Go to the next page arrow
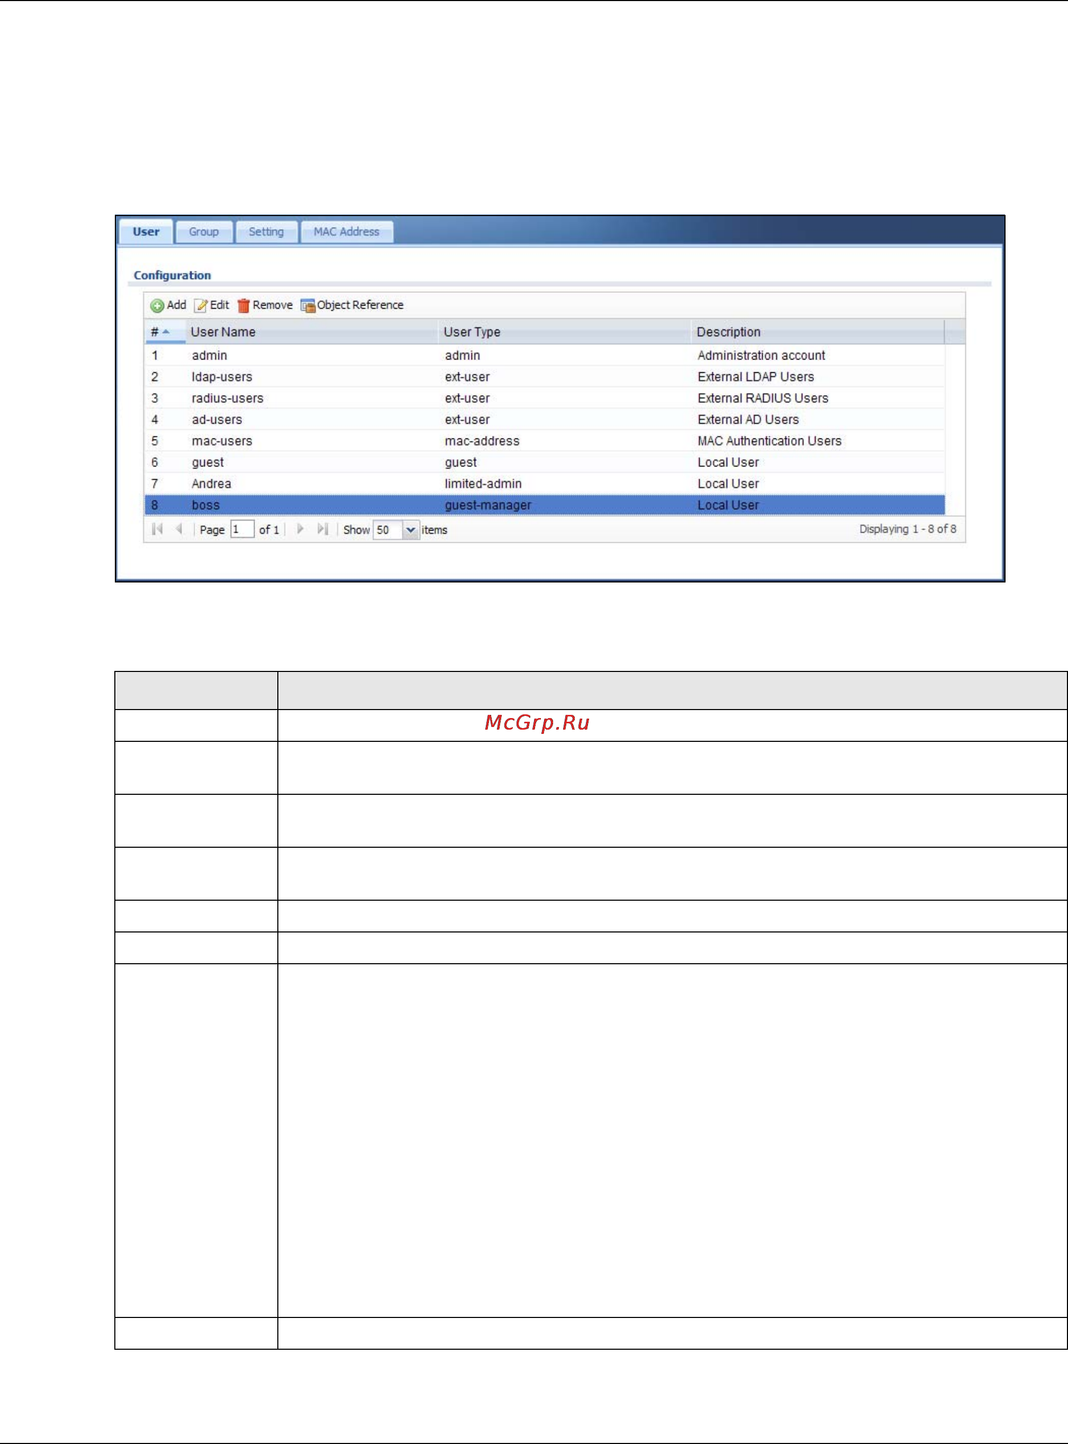 coord(300,529)
